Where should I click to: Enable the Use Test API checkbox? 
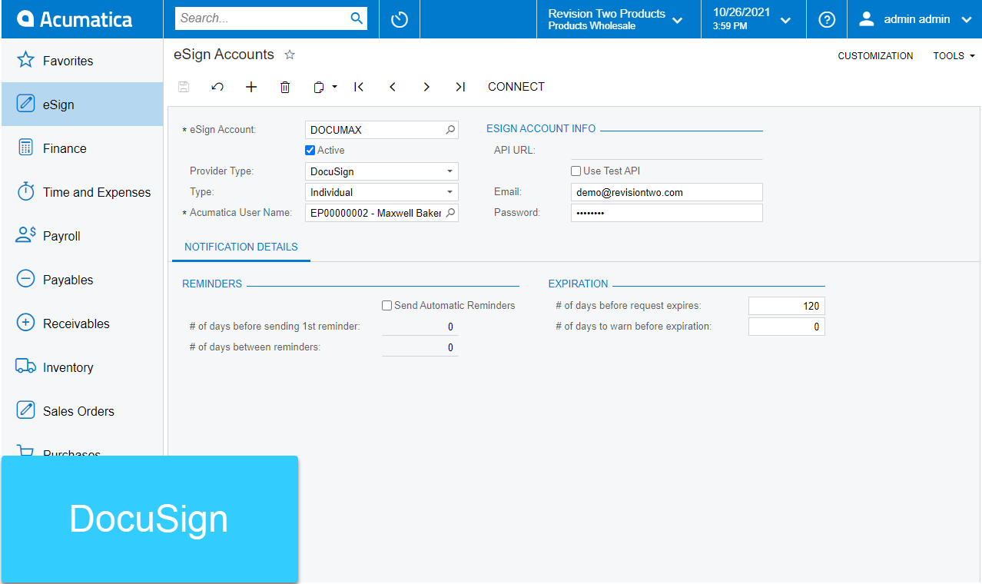(x=576, y=171)
